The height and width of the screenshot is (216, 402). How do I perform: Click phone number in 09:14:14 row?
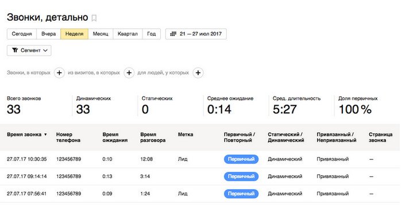click(69, 176)
